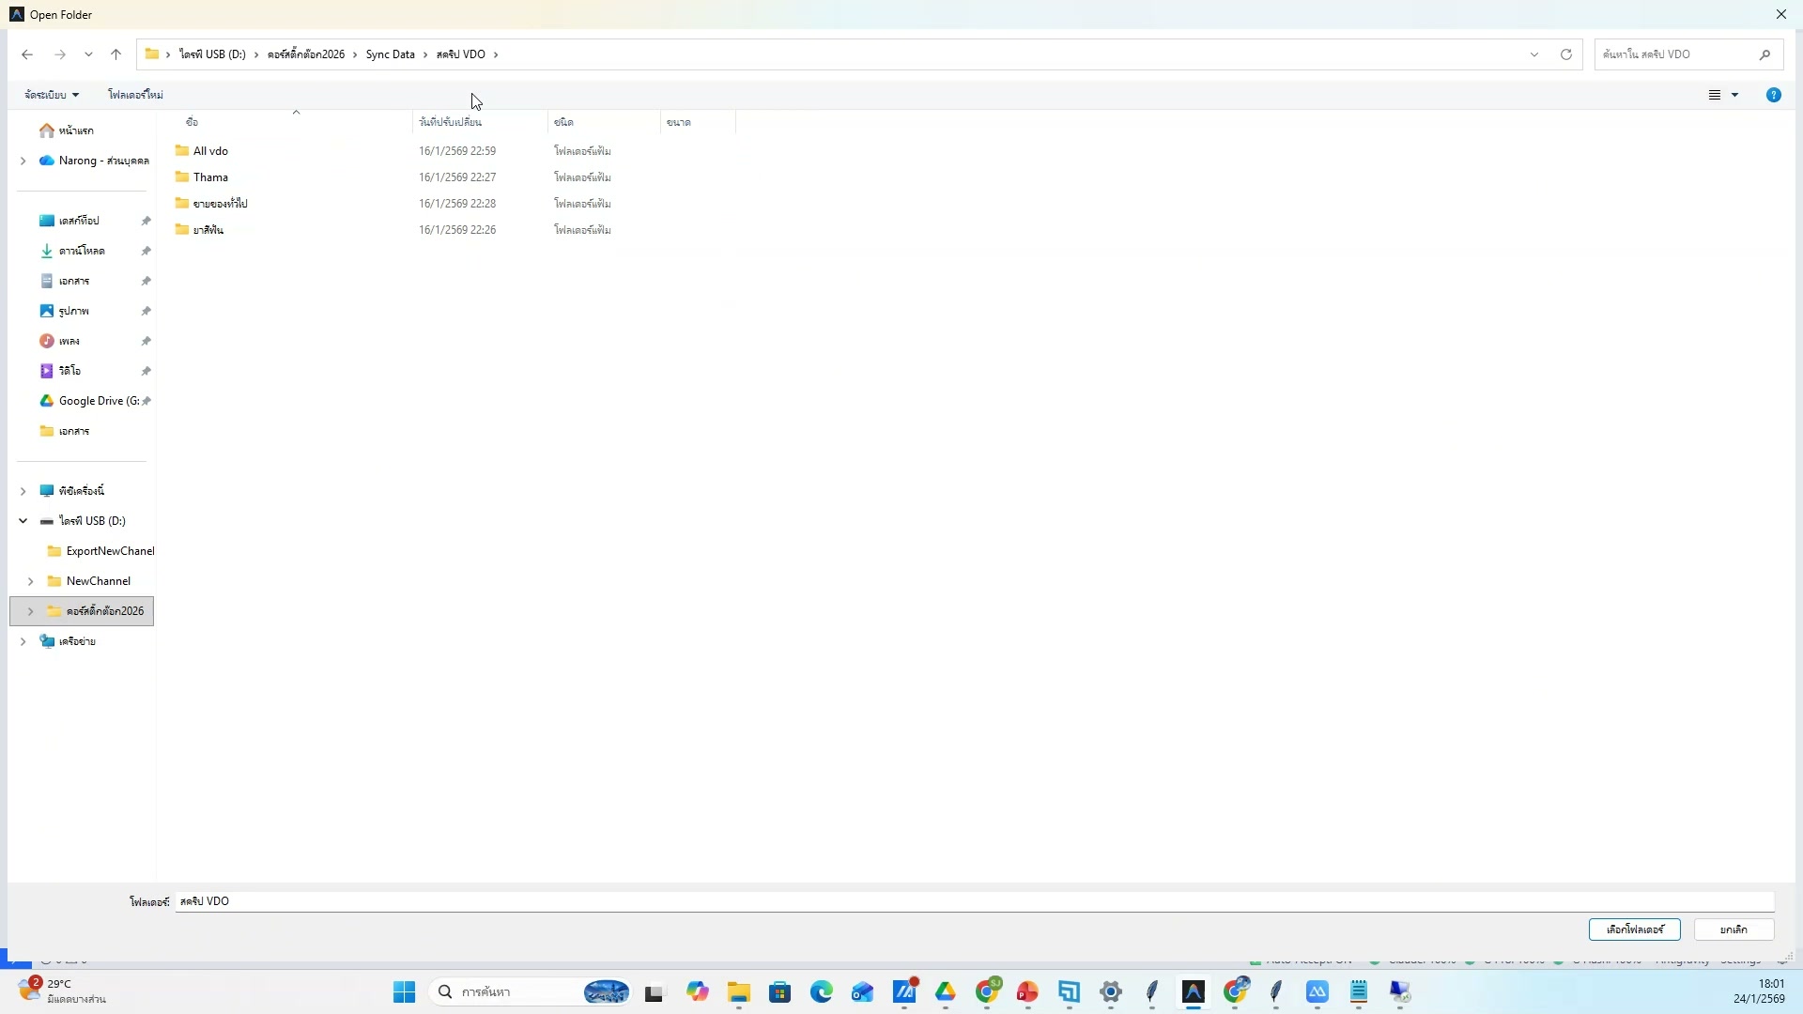Confirm with the เลือกโฟลเดอร์ button
This screenshot has height=1014, width=1803.
pyautogui.click(x=1632, y=929)
